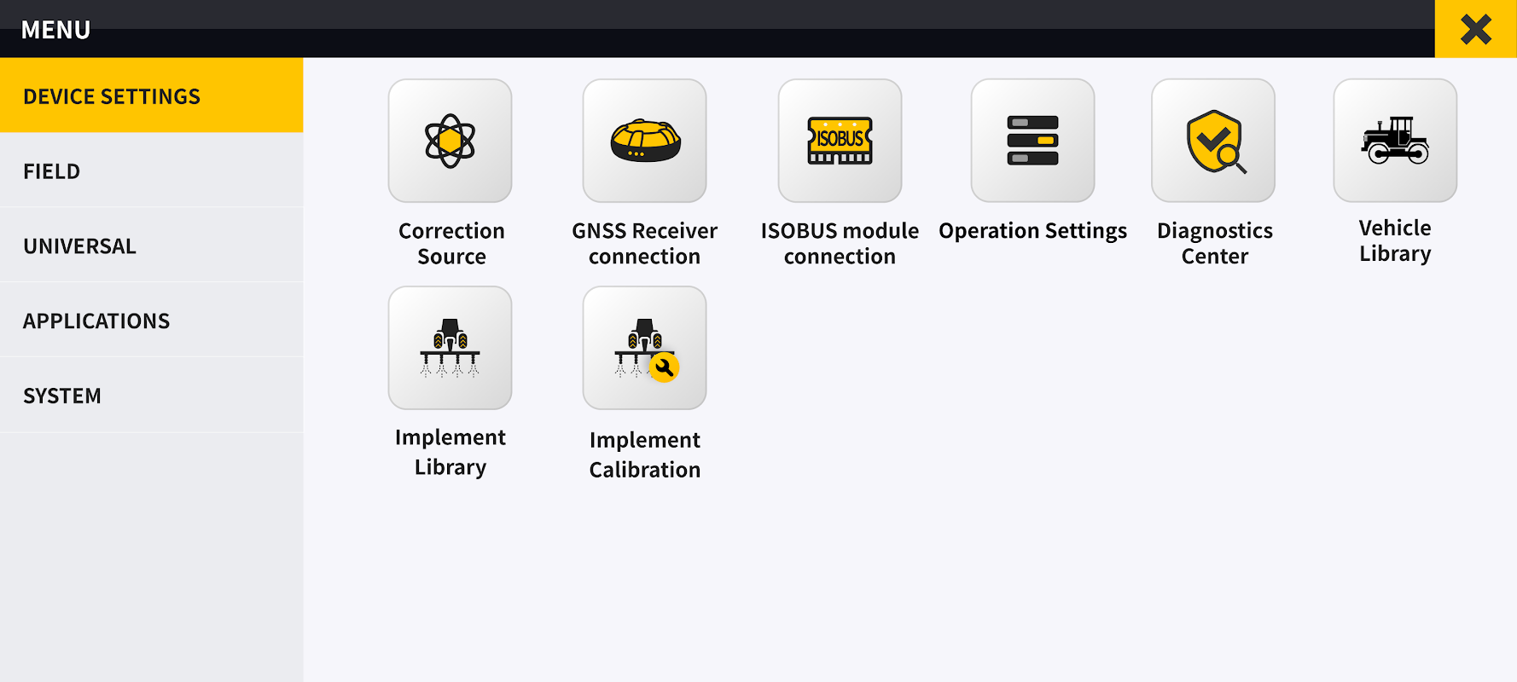Launch the Diagnostics Center shield icon
1517x682 pixels.
click(1213, 141)
